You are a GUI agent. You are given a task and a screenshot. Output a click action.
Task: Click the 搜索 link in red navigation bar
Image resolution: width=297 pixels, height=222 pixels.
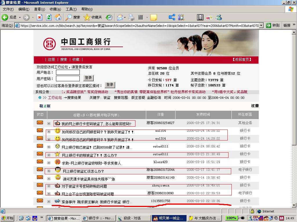64,60
